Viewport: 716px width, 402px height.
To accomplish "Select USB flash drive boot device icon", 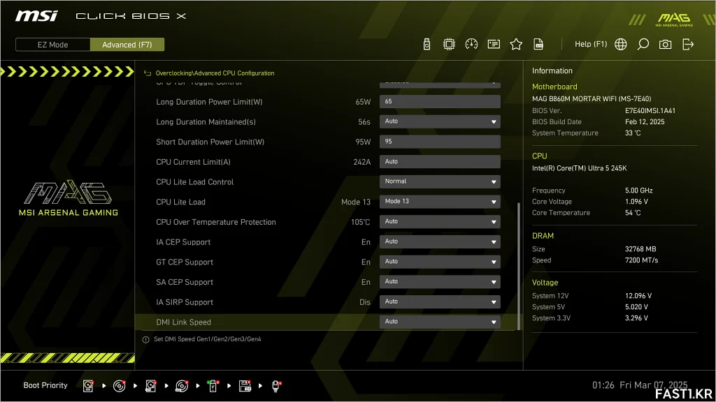I will tap(213, 386).
